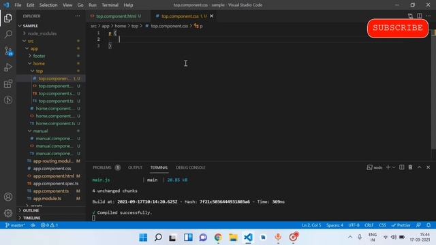This screenshot has width=436, height=245.
Task: Change encoding via UTF-8 in status bar
Action: pyautogui.click(x=354, y=225)
